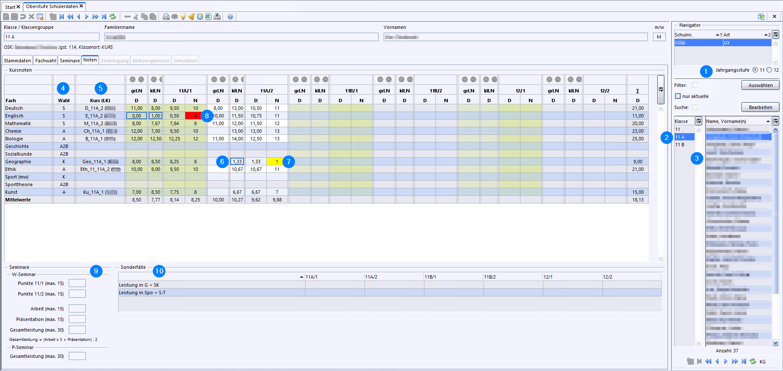
Task: Click the printer icon in the toolbar
Action: (166, 17)
